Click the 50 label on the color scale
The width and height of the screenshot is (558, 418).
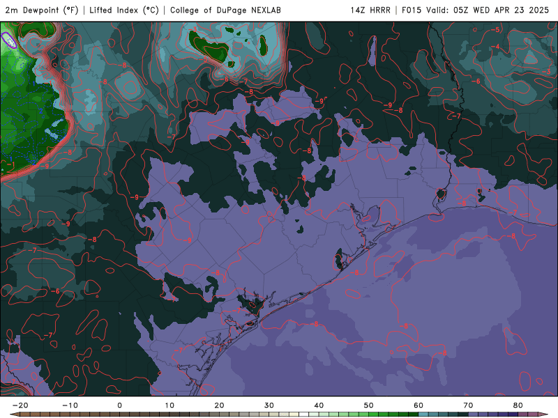tap(369, 405)
